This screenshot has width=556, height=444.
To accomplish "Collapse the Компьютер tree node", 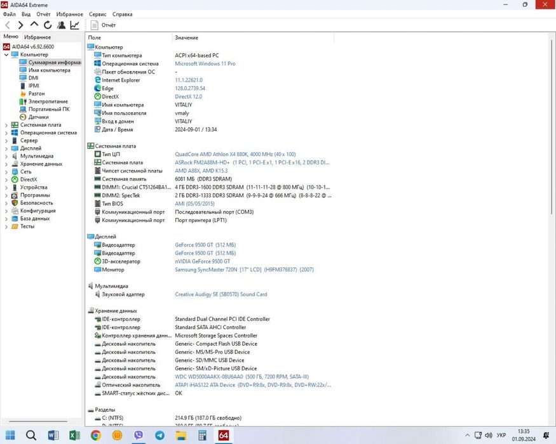I will click(6, 55).
